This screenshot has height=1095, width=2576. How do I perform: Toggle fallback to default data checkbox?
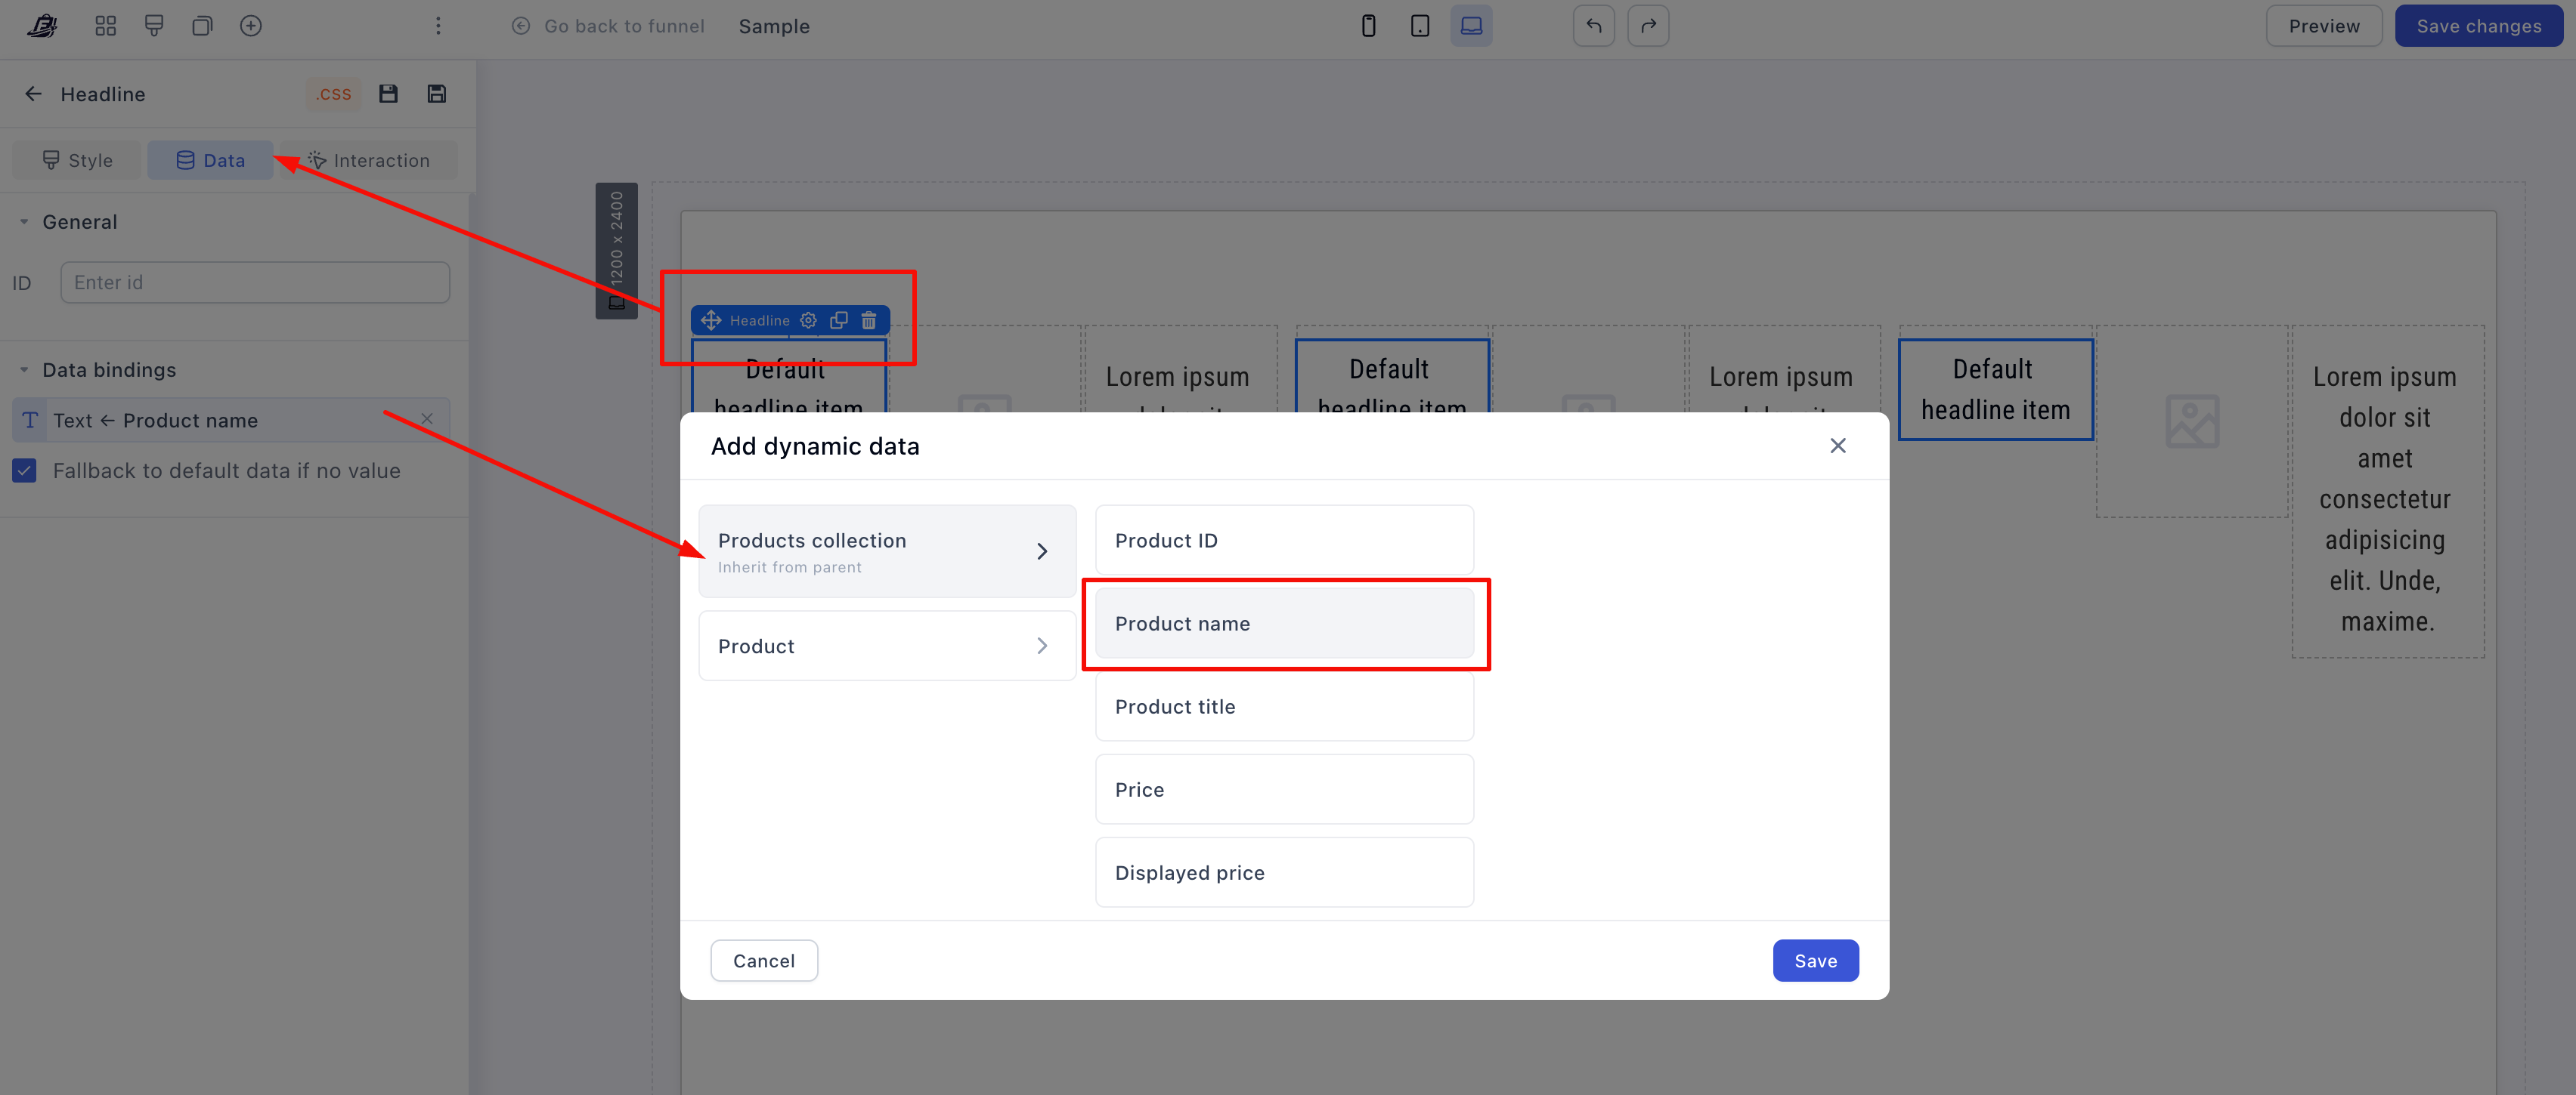24,470
